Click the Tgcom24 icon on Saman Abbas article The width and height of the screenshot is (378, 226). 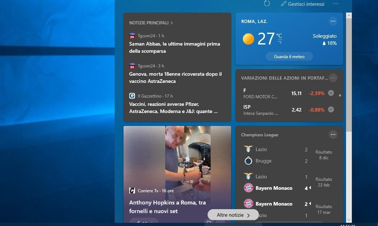click(132, 36)
